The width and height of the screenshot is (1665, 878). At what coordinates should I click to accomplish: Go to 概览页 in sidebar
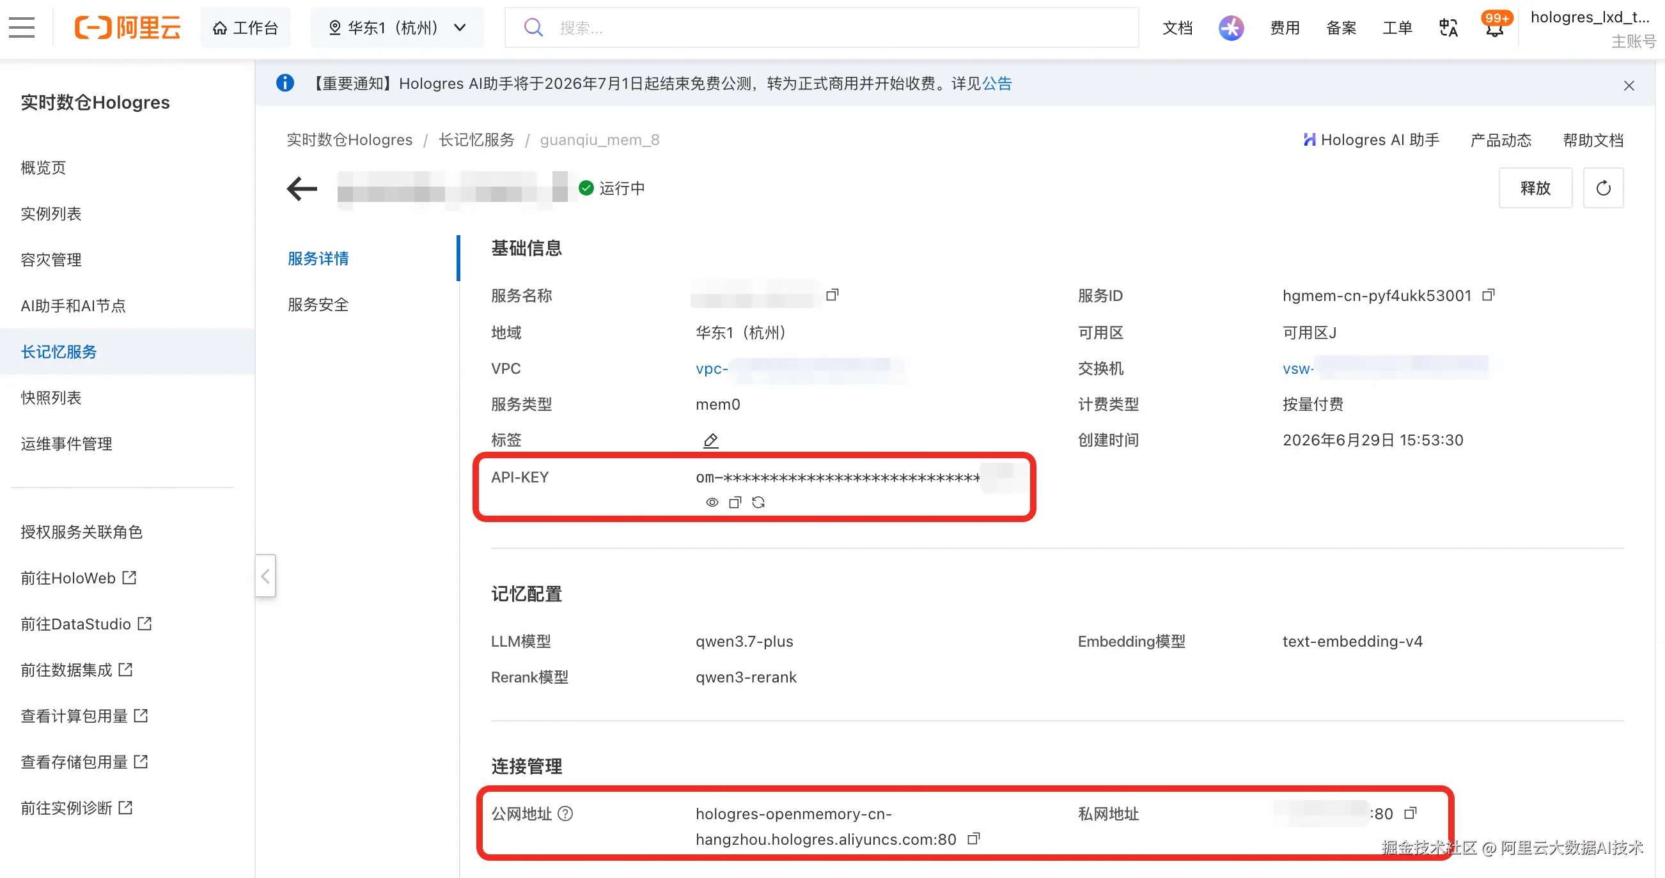pyautogui.click(x=43, y=167)
